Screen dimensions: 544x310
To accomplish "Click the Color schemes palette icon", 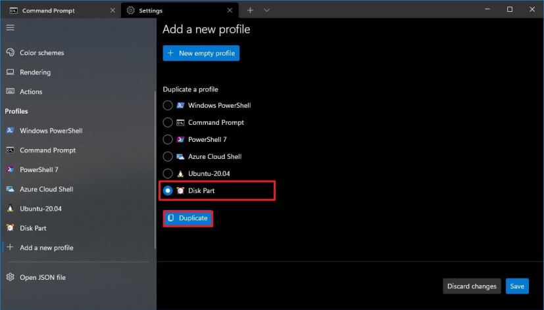I will click(11, 53).
